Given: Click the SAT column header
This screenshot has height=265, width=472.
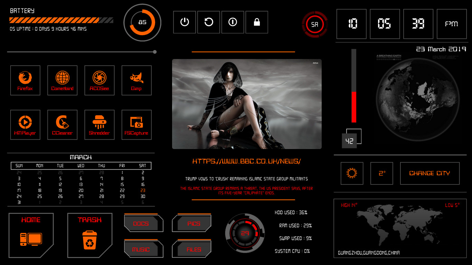Looking at the screenshot, I should (x=143, y=166).
